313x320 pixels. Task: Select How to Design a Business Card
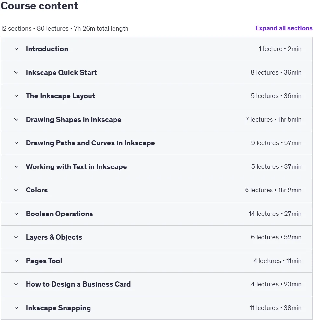(x=78, y=284)
